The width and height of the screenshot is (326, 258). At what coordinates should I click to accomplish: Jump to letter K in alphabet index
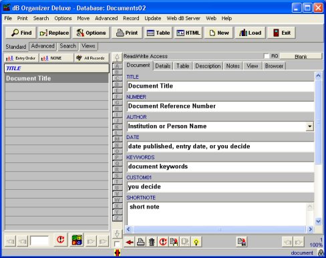click(117, 127)
